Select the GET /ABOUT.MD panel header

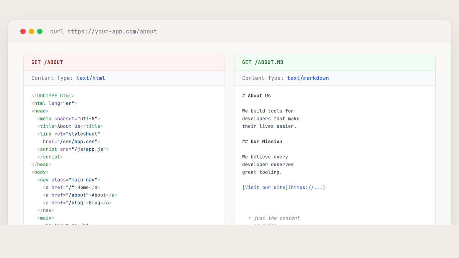pos(335,62)
